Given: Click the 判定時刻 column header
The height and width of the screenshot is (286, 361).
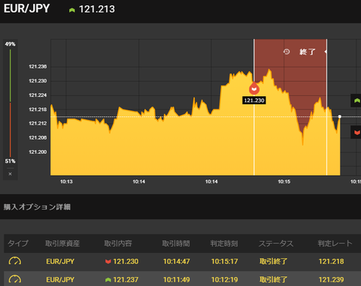Looking at the screenshot, I should coord(224,243).
